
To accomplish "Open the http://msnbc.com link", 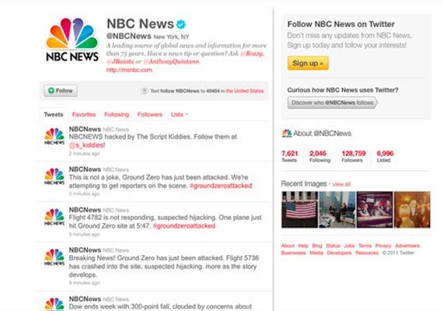I will pos(129,70).
